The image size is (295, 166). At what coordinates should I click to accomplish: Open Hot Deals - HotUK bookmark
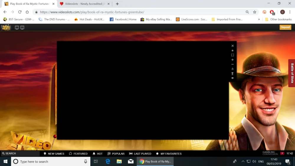tap(89, 19)
